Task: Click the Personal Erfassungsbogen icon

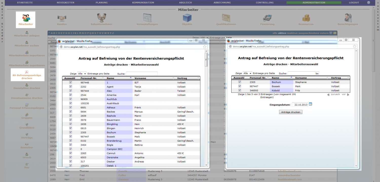Action: click(x=27, y=105)
